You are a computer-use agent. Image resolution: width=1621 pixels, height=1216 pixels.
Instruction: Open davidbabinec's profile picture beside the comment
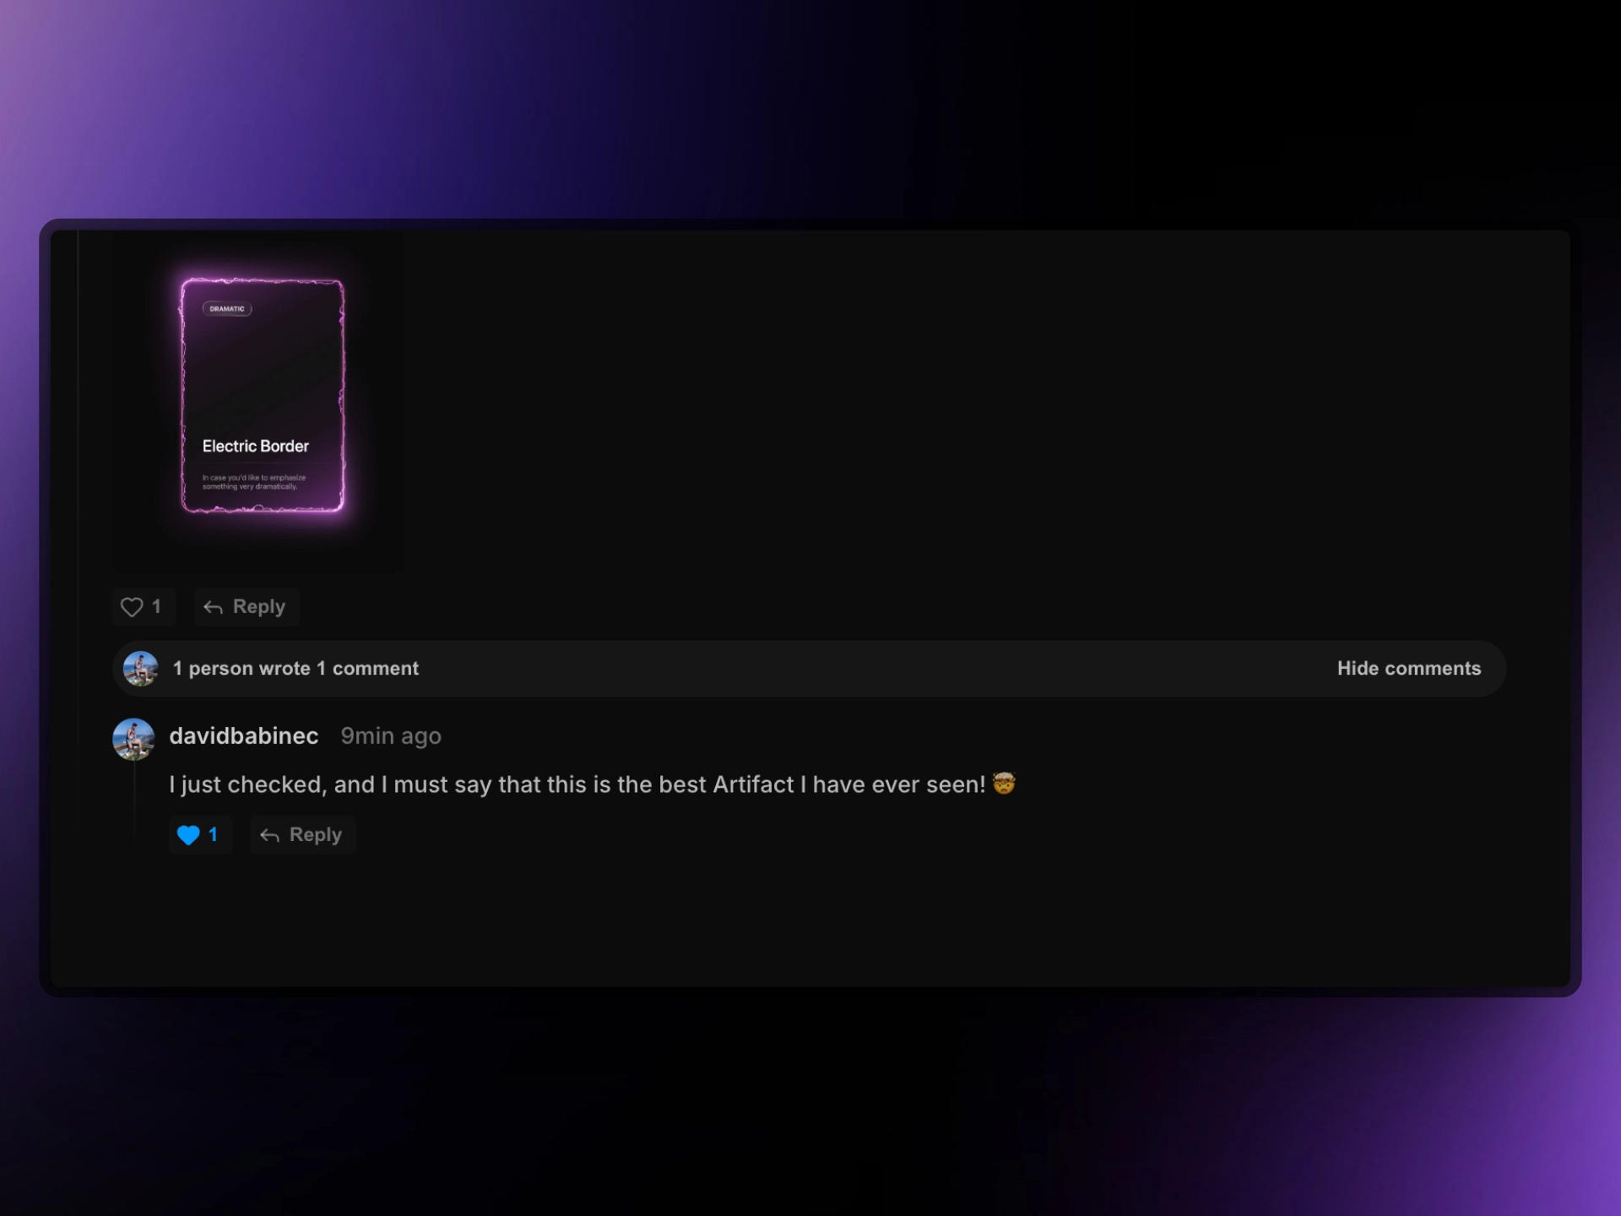[x=133, y=739]
